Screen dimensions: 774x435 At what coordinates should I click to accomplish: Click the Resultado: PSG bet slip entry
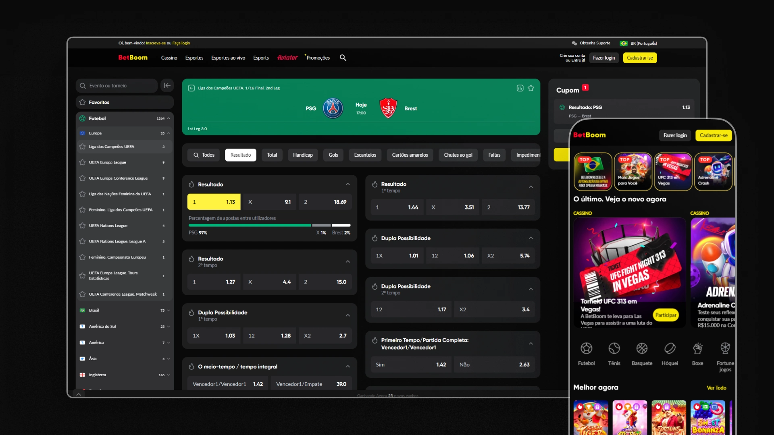click(624, 111)
